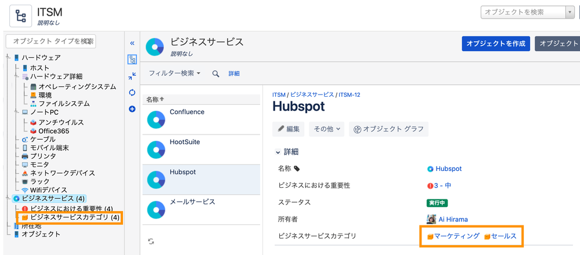The image size is (580, 255).
Task: Select ラック tree item
Action: tap(39, 181)
